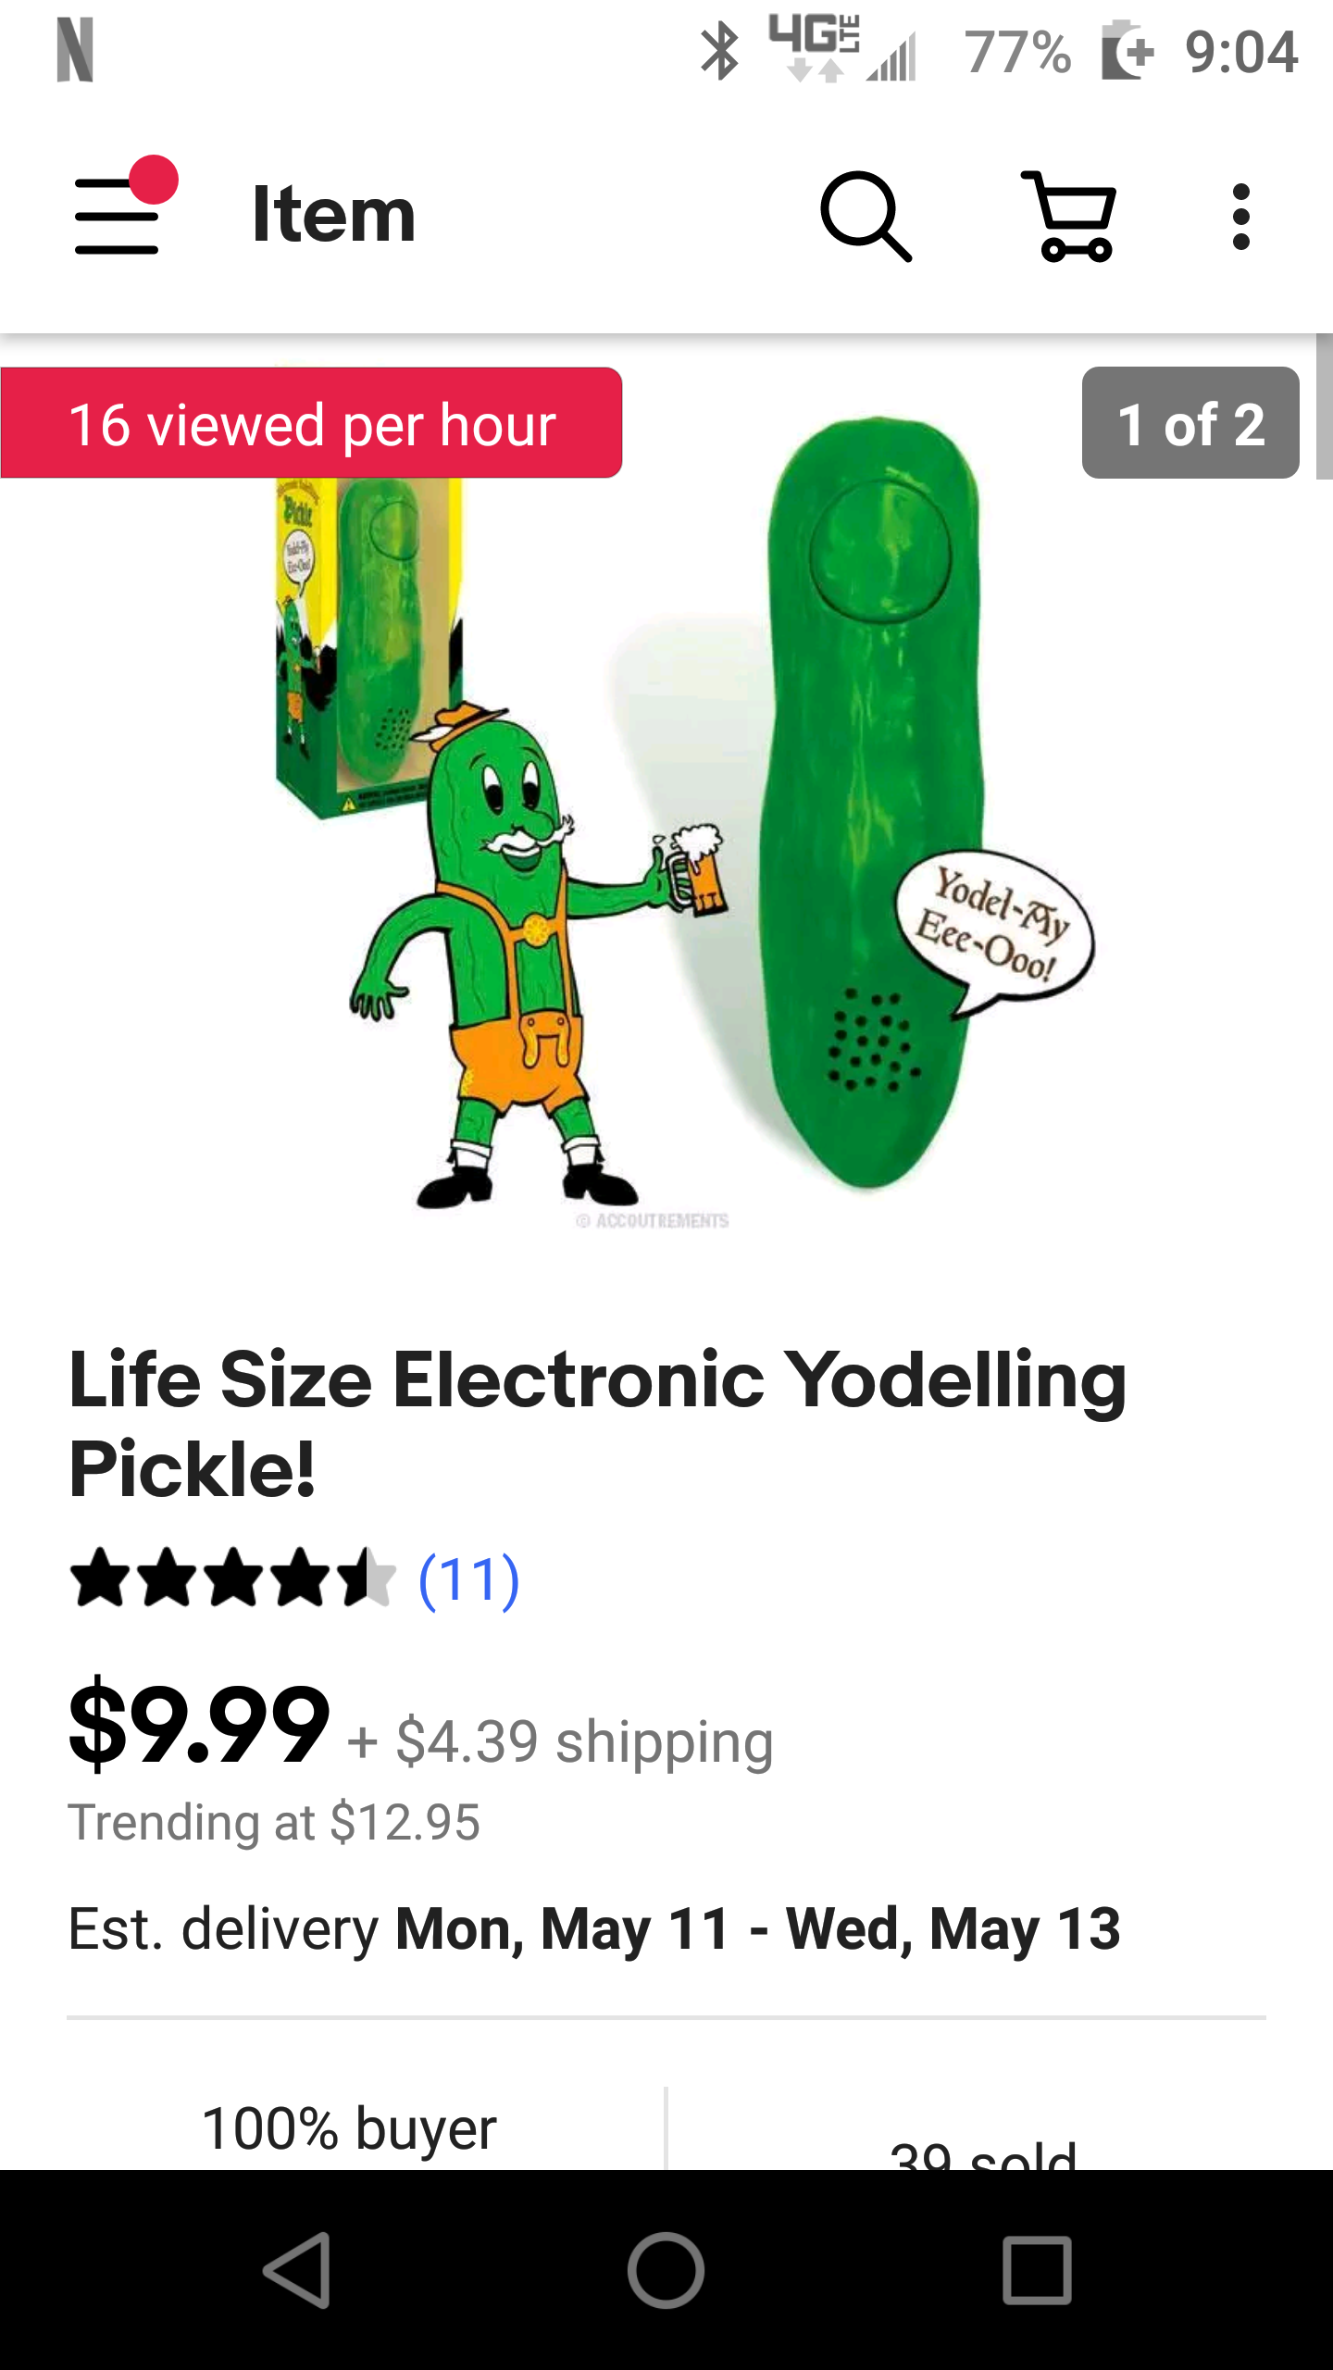Open the recent apps square button

tap(1037, 2270)
